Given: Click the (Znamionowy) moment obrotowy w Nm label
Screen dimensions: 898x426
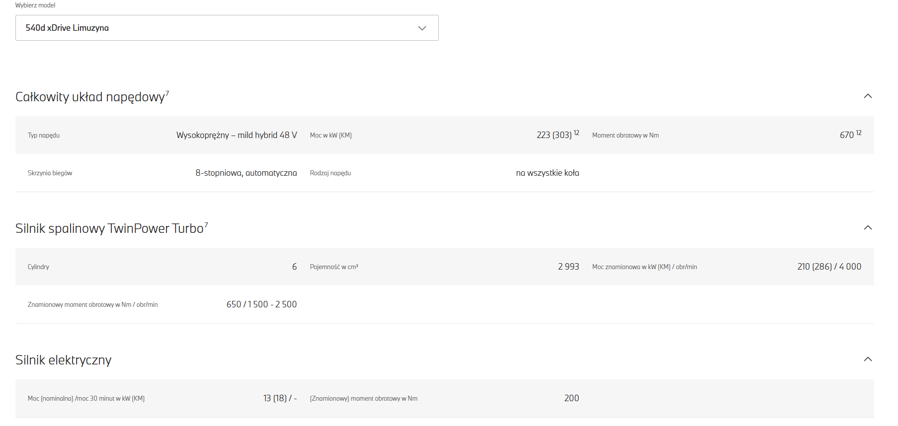Looking at the screenshot, I should pos(364,399).
